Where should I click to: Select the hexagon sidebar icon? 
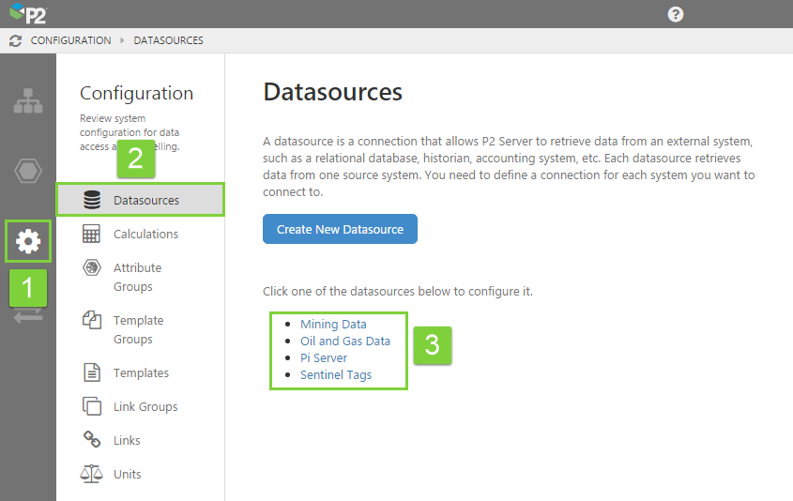[x=28, y=172]
